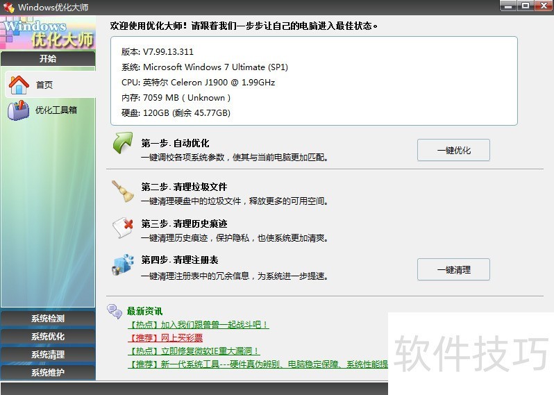Viewport: 554px width, 395px height.
Task: Click the 最新资讯 heading
Action: 145,311
